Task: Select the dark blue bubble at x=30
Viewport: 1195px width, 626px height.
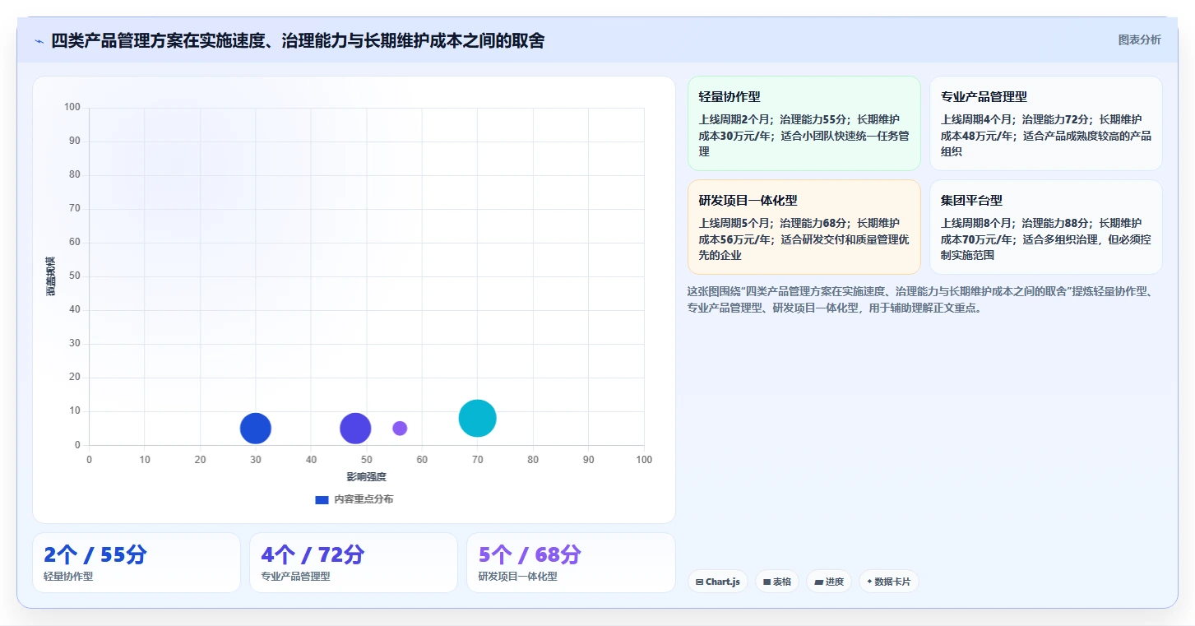Action: 256,428
